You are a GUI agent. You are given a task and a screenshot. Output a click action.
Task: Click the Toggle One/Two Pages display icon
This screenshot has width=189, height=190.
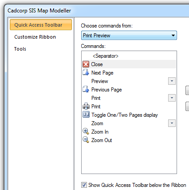pyautogui.click(x=86, y=115)
